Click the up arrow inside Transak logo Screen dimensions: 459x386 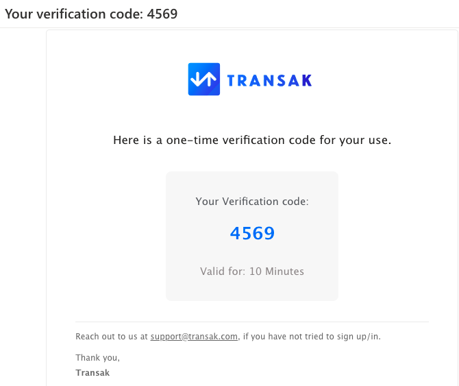[x=210, y=79]
